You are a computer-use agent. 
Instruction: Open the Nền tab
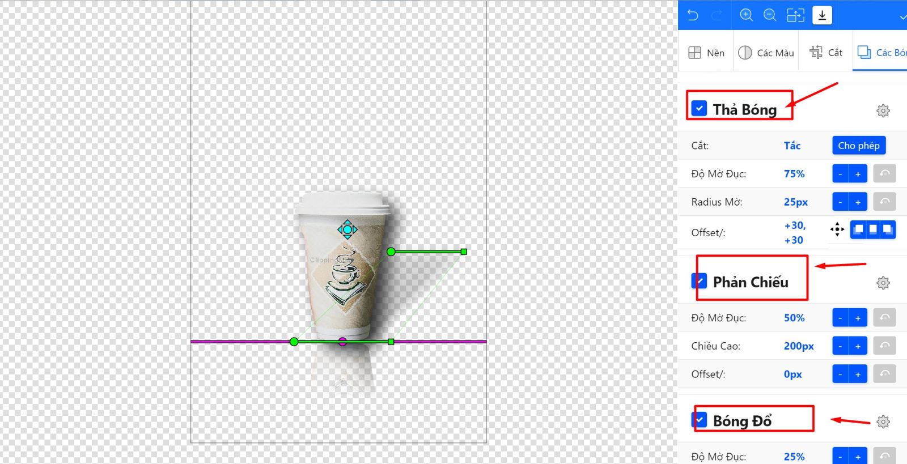click(x=706, y=53)
